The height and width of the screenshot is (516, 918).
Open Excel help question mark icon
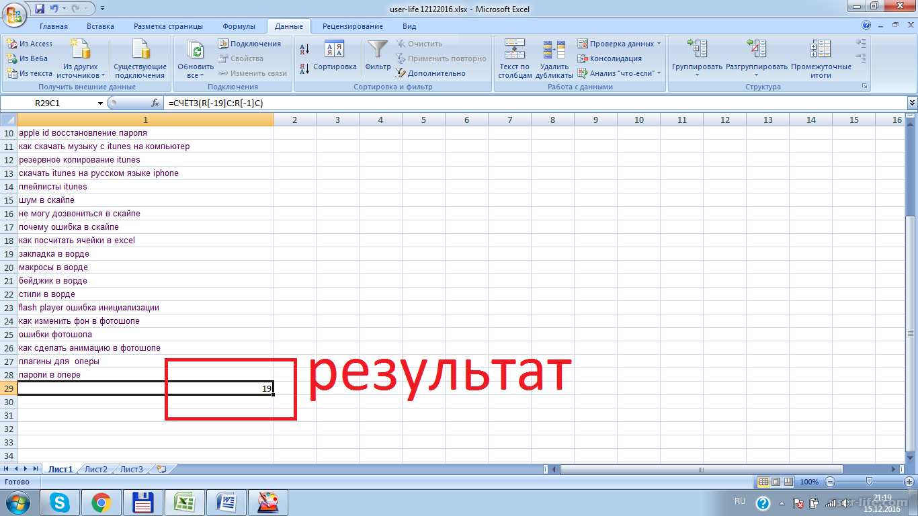(x=866, y=25)
